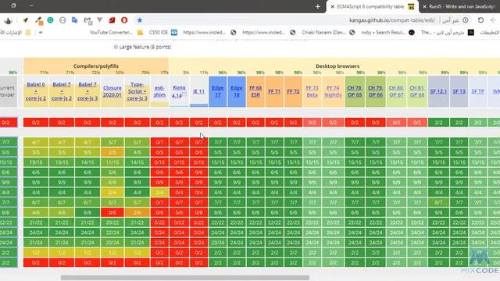Click the Edge 18 column header

[236, 91]
